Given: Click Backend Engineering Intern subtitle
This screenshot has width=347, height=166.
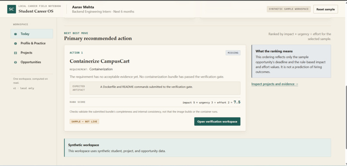Looking at the screenshot, I should point(103,12).
